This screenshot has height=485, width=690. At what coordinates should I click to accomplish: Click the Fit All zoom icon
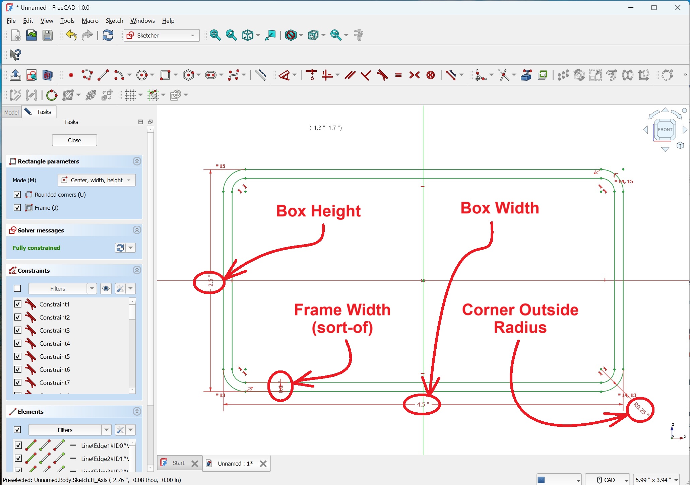click(x=215, y=35)
